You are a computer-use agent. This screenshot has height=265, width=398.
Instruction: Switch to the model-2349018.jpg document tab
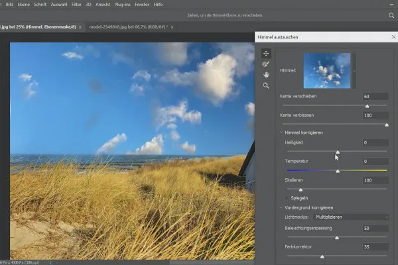(128, 27)
